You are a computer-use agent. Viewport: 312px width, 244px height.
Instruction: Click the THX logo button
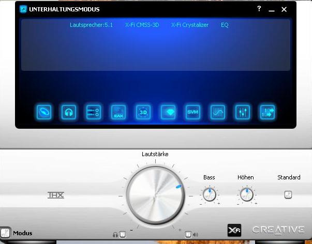(x=56, y=195)
